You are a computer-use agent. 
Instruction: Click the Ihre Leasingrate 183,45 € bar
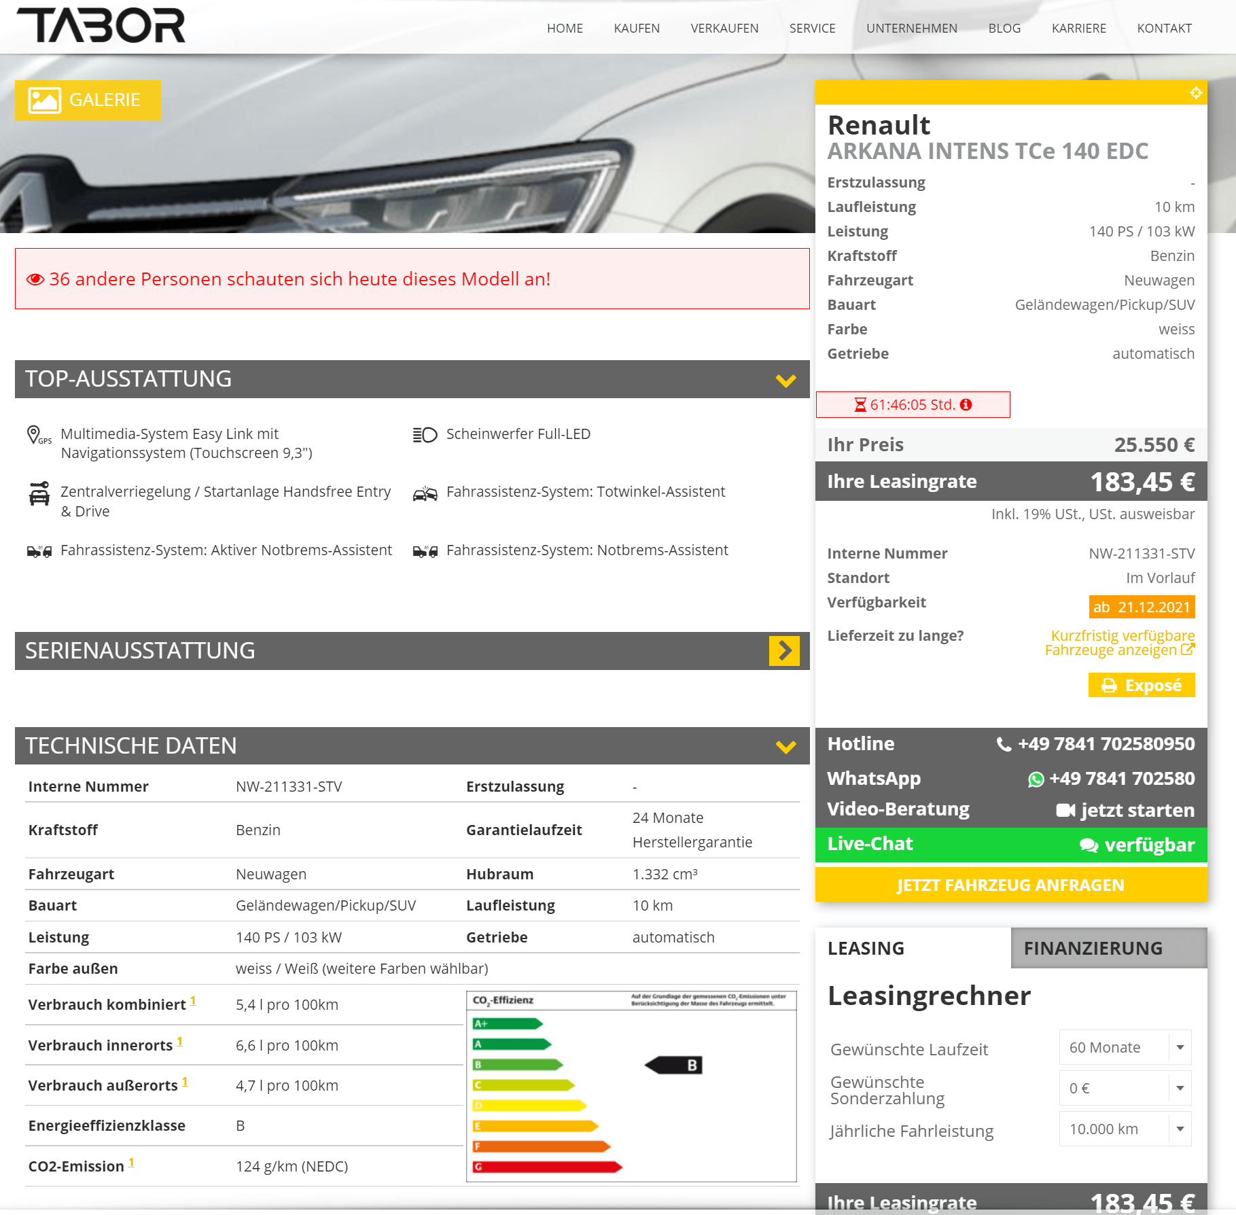coord(1011,482)
